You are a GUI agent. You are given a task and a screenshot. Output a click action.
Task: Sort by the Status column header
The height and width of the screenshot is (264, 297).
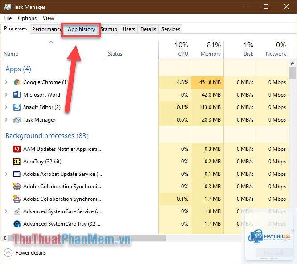pos(132,50)
